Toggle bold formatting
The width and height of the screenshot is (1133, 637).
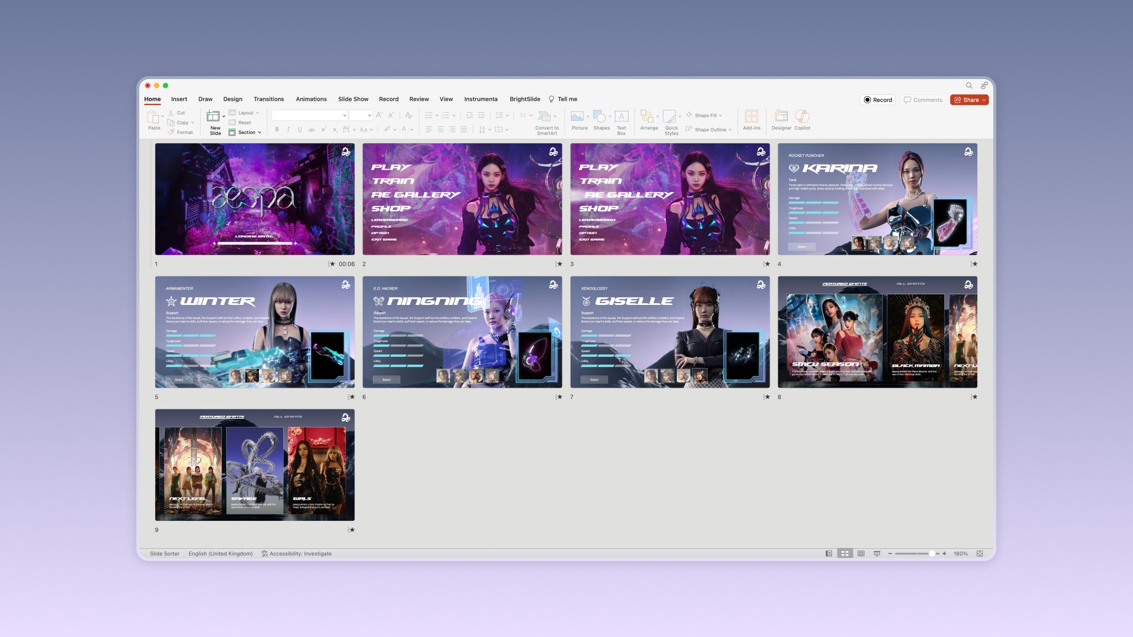point(277,129)
